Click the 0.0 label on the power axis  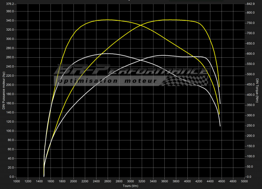click(12, 177)
